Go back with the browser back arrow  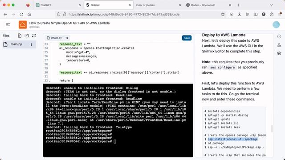click(5, 14)
